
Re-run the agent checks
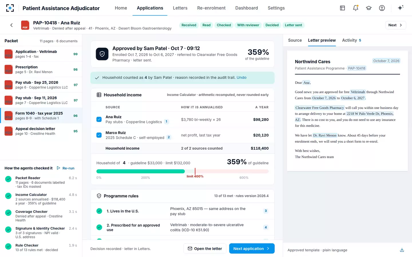pyautogui.click(x=66, y=168)
